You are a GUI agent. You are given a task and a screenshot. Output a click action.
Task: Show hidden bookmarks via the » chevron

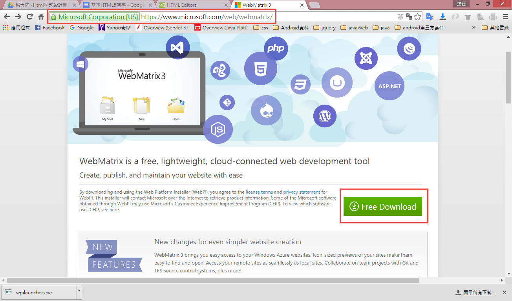[474, 27]
